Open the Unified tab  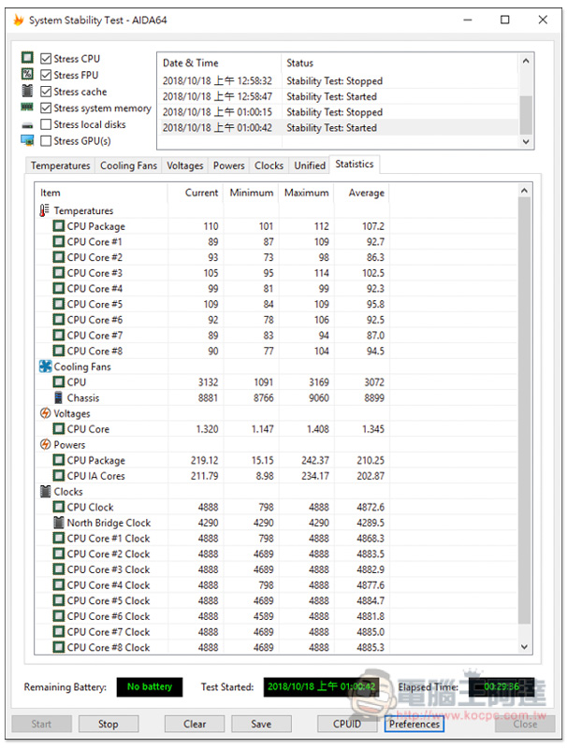click(310, 165)
